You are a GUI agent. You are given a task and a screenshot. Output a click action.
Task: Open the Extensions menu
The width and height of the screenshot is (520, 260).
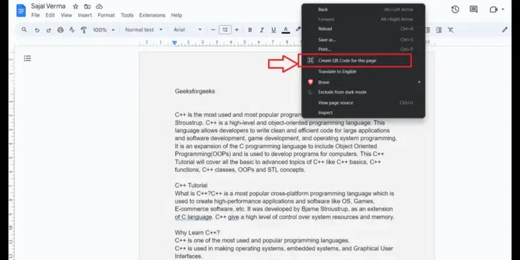point(152,15)
